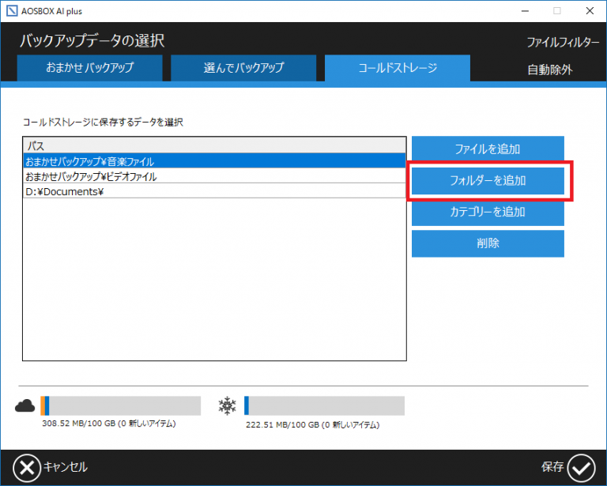Image resolution: width=607 pixels, height=486 pixels.
Task: Click the snowflake cold storage icon
Action: click(x=228, y=405)
